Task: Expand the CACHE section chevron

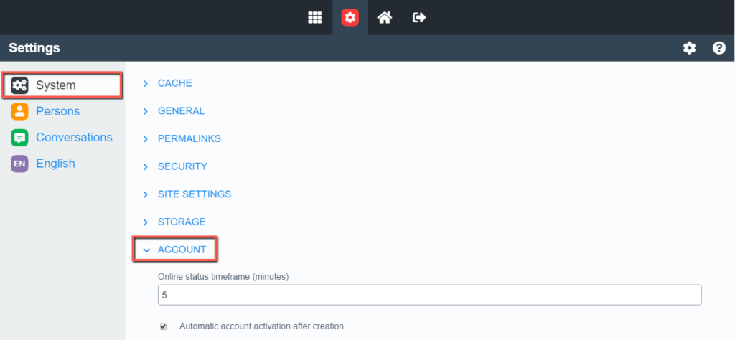Action: tap(145, 83)
